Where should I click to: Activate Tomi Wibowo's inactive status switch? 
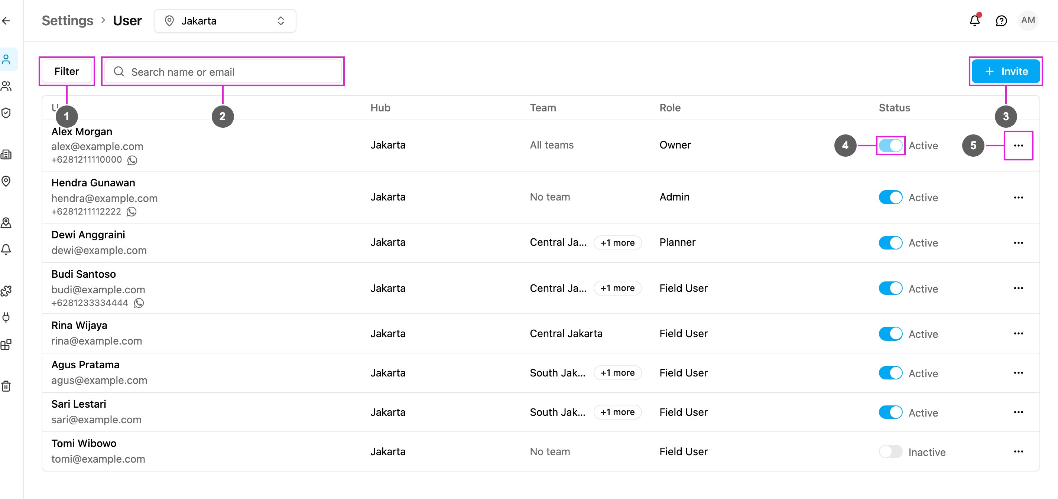point(890,451)
